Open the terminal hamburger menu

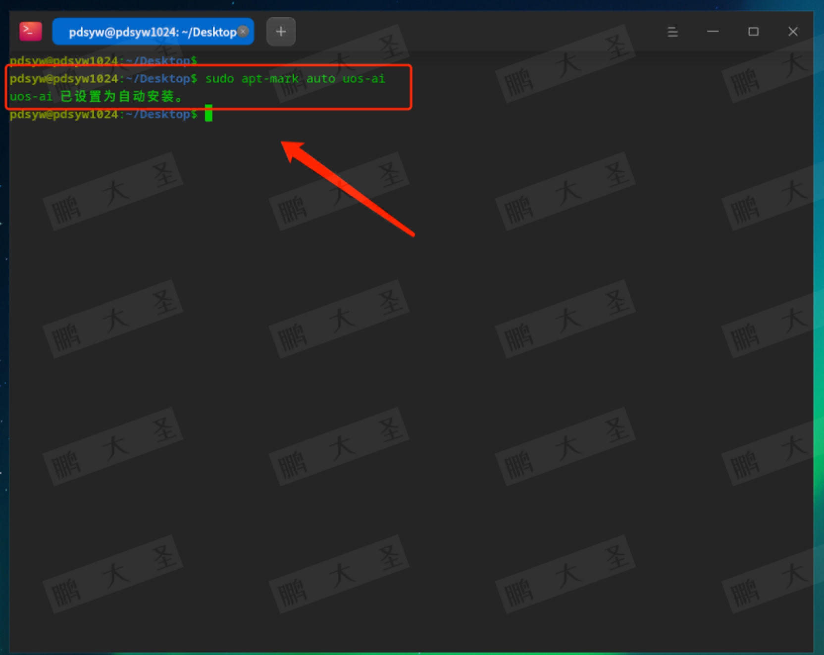tap(672, 31)
